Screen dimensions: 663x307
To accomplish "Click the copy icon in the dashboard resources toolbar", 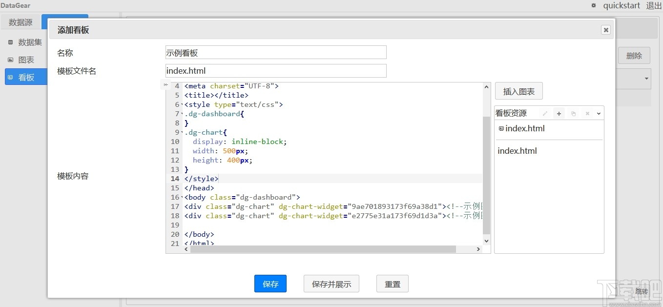I will [573, 113].
